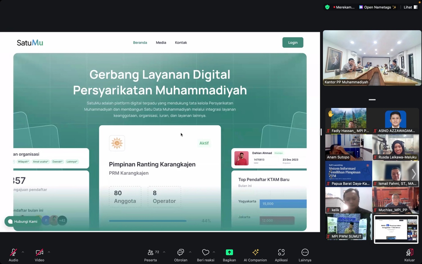Image resolution: width=422 pixels, height=264 pixels.
Task: Stop the camera via the Video icon
Action: point(39,252)
